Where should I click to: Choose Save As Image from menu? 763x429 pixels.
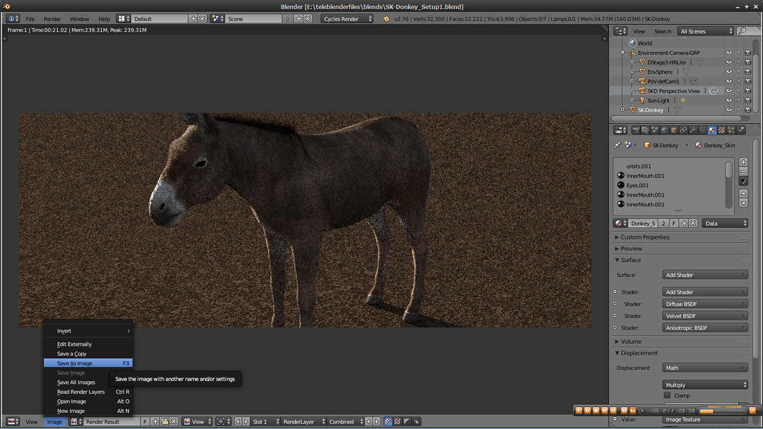click(75, 363)
